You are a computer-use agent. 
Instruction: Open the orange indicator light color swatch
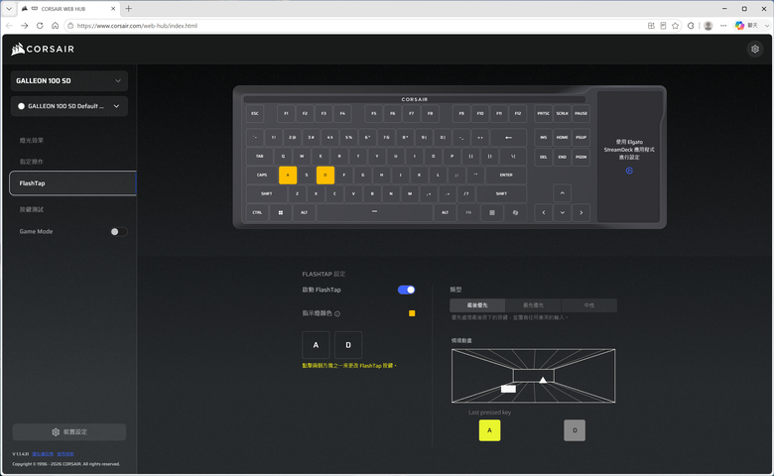412,313
